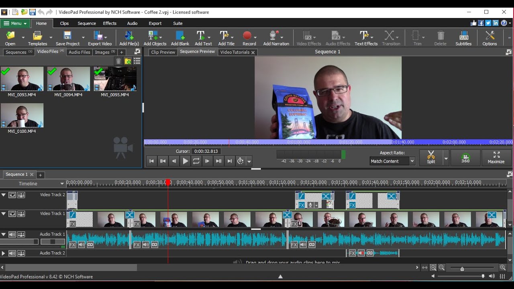Switch to the Audio Files tab
The width and height of the screenshot is (514, 289).
(x=79, y=52)
